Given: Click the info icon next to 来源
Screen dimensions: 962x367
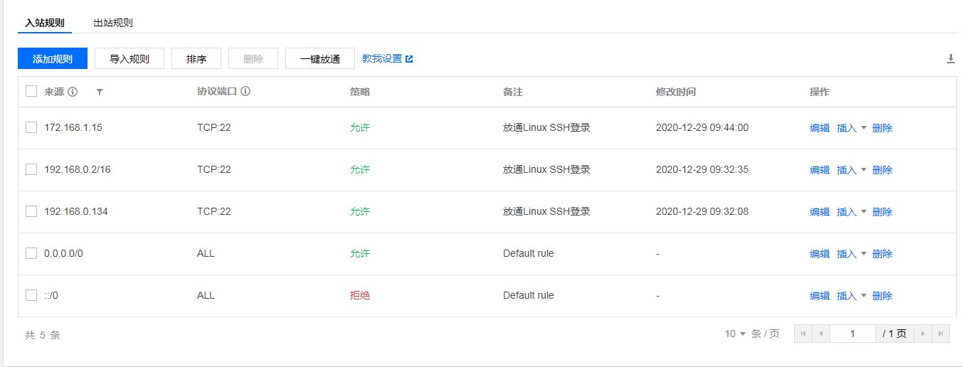Looking at the screenshot, I should tap(73, 92).
